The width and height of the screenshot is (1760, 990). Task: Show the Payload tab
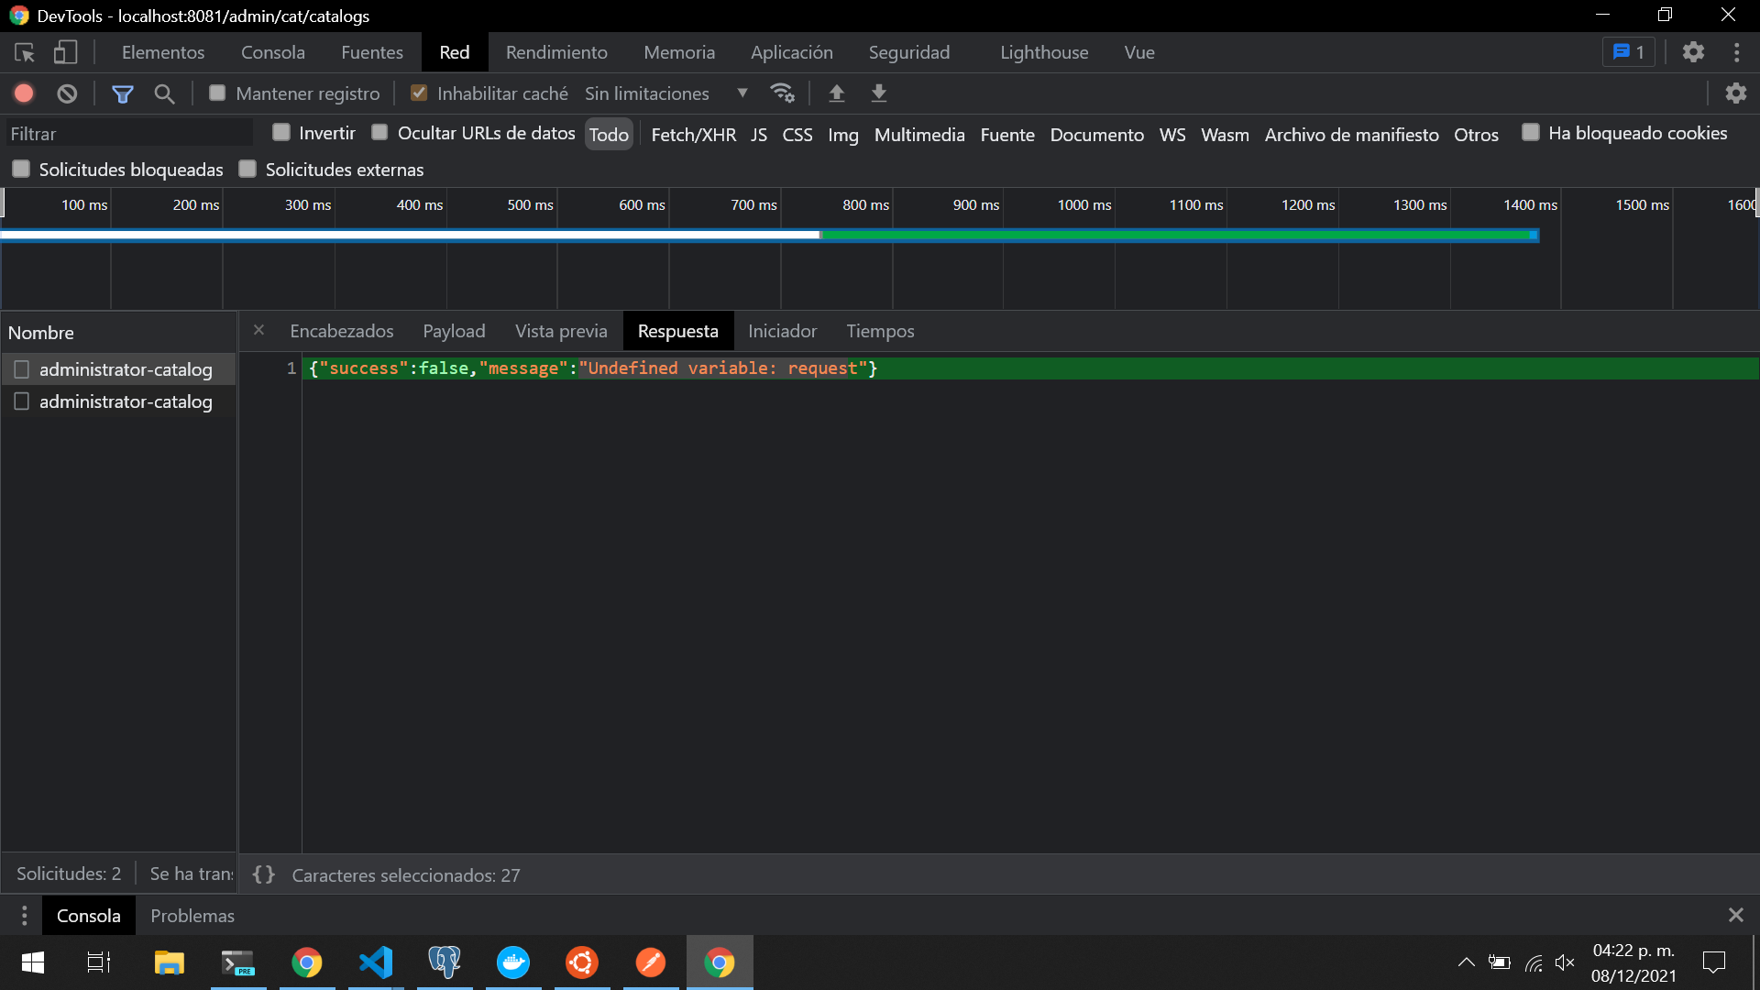(x=454, y=331)
